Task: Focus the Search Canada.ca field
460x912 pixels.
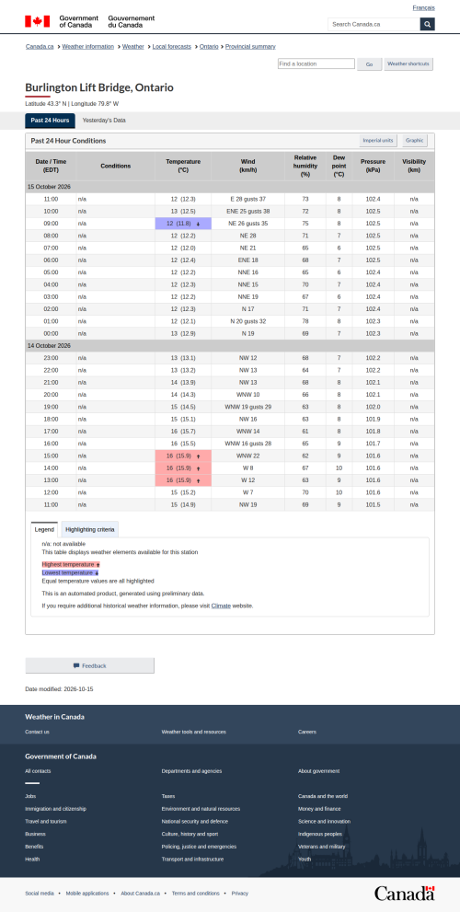Action: 374,25
